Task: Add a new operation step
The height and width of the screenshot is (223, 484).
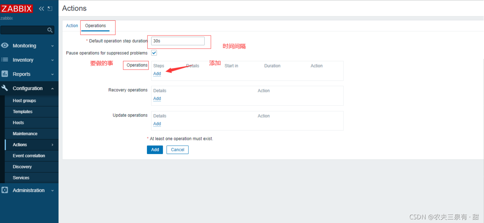Action: click(157, 74)
